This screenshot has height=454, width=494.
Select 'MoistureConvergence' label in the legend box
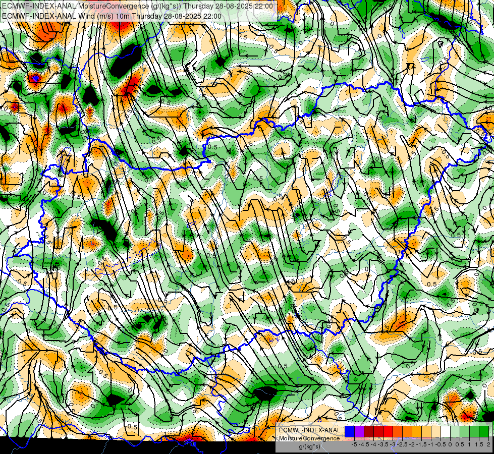coord(309,438)
